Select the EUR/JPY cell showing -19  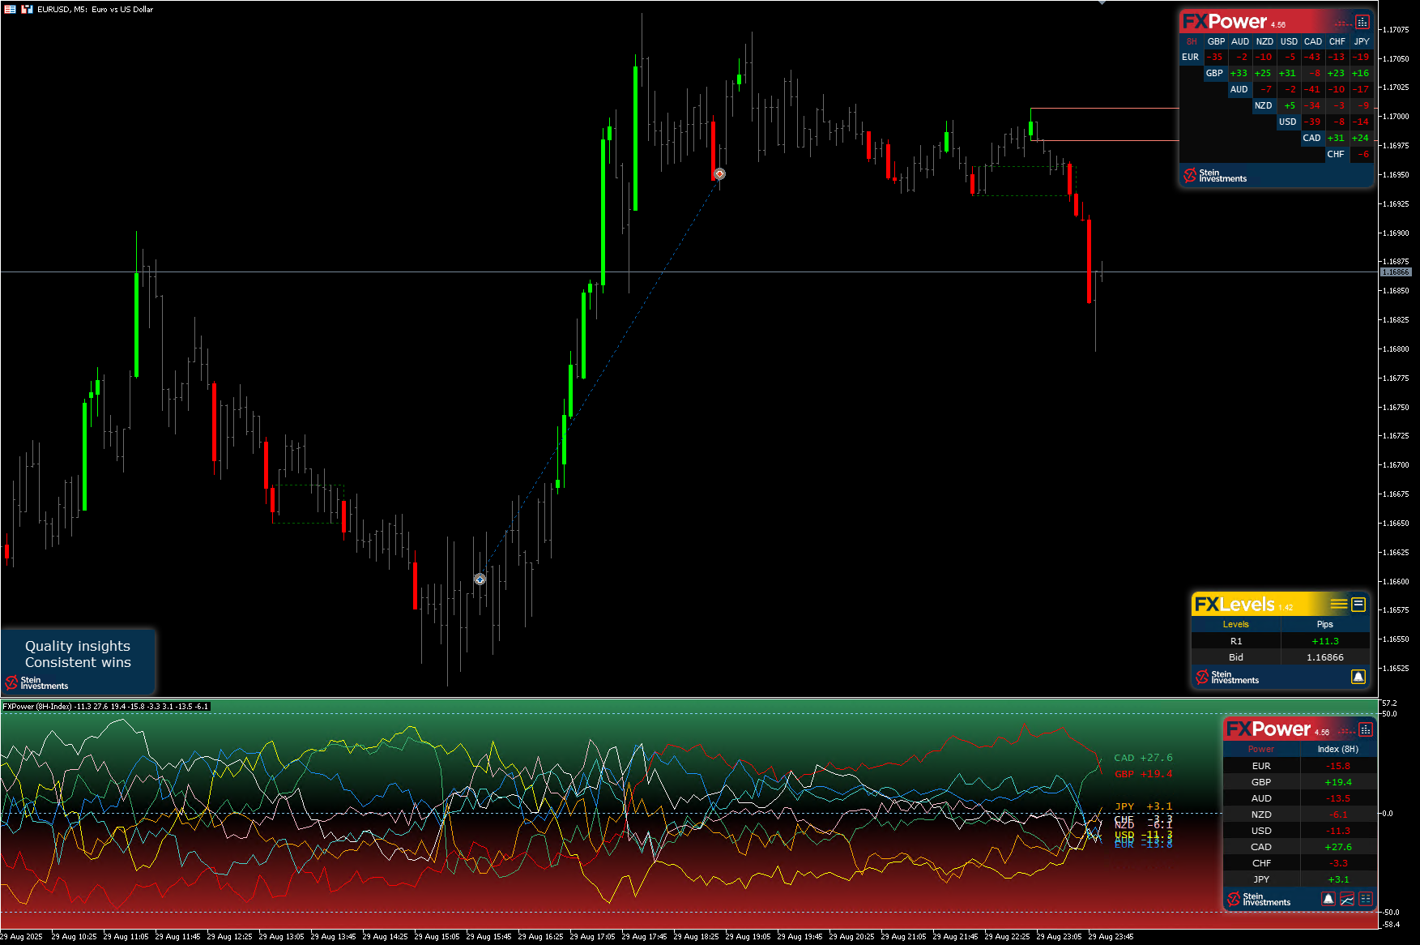click(1362, 58)
